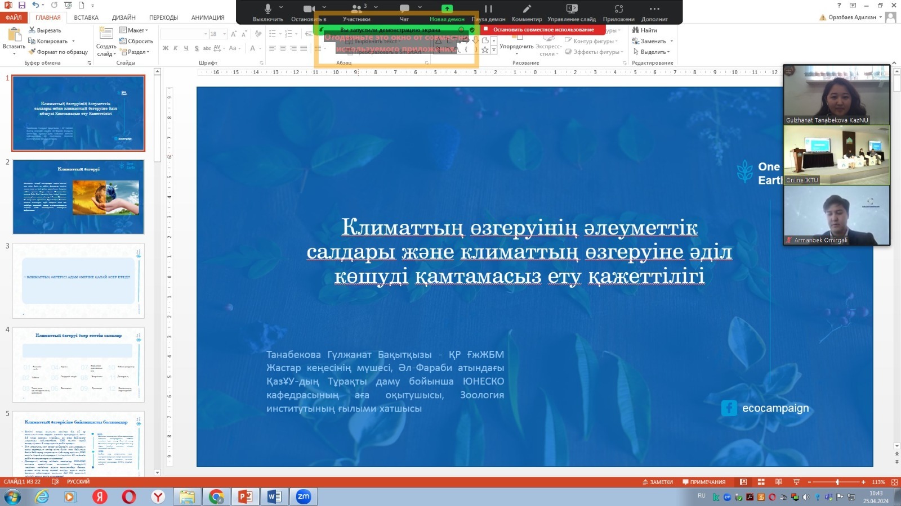The image size is (901, 506).
Task: Expand Select (Выделить) dropdown
Action: click(x=652, y=52)
